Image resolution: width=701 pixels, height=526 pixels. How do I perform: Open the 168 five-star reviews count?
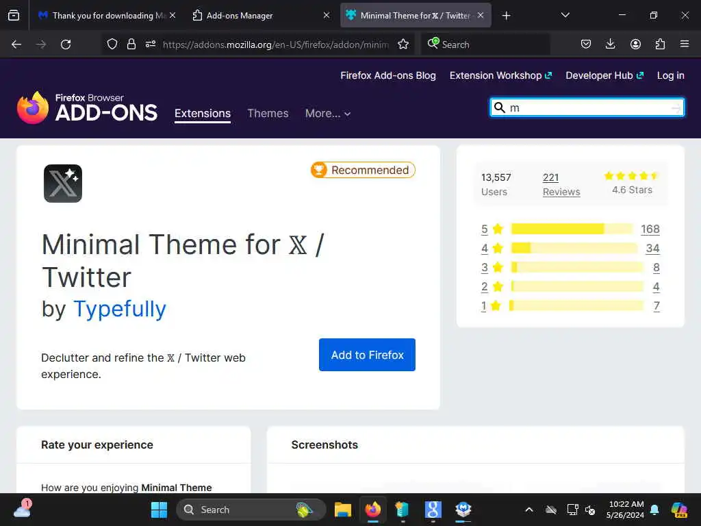point(650,229)
